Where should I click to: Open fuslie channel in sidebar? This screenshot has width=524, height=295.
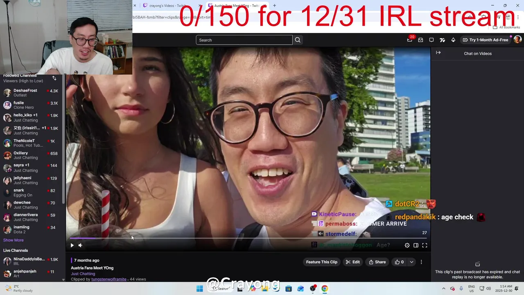coord(32,105)
